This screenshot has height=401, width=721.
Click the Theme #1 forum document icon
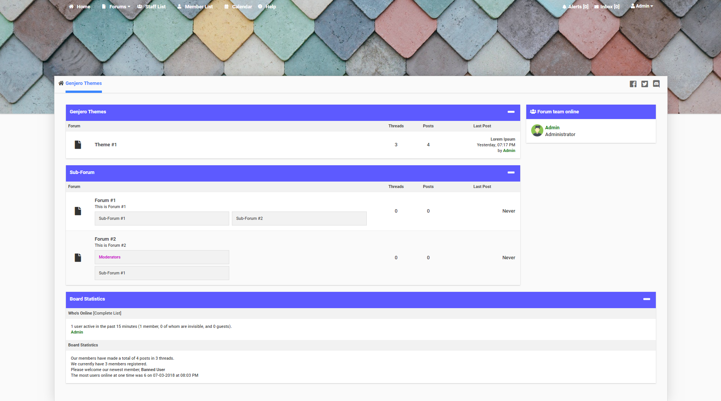[x=78, y=145]
